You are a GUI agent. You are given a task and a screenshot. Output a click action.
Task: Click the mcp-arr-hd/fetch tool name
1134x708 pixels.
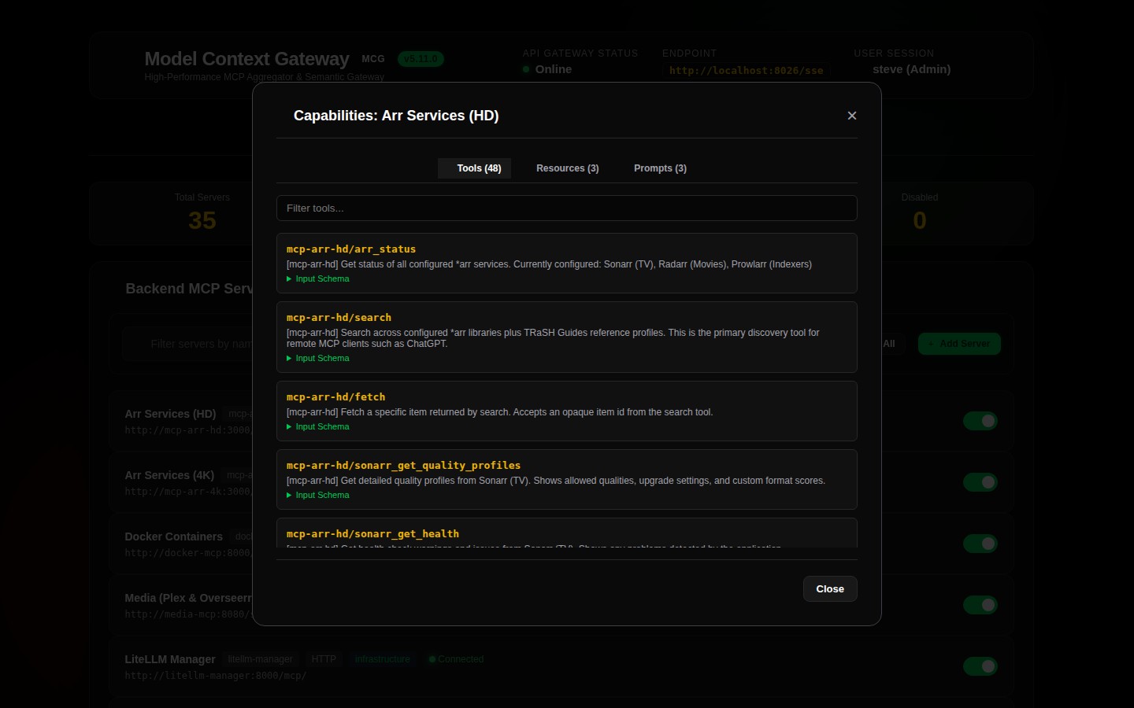336,397
